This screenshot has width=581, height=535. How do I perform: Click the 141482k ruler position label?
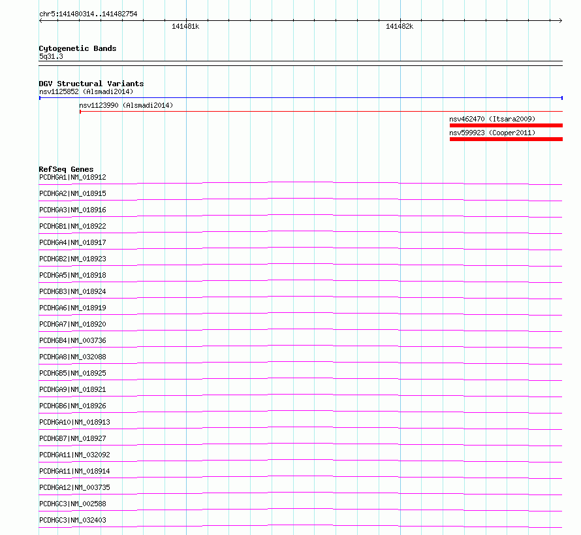pyautogui.click(x=400, y=26)
